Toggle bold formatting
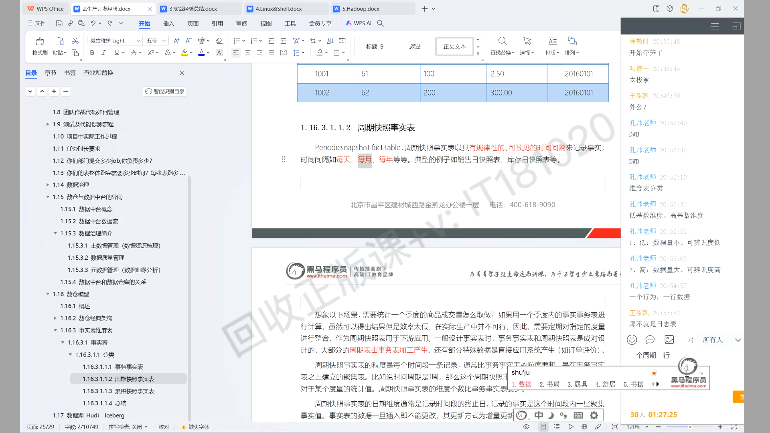 (x=92, y=53)
